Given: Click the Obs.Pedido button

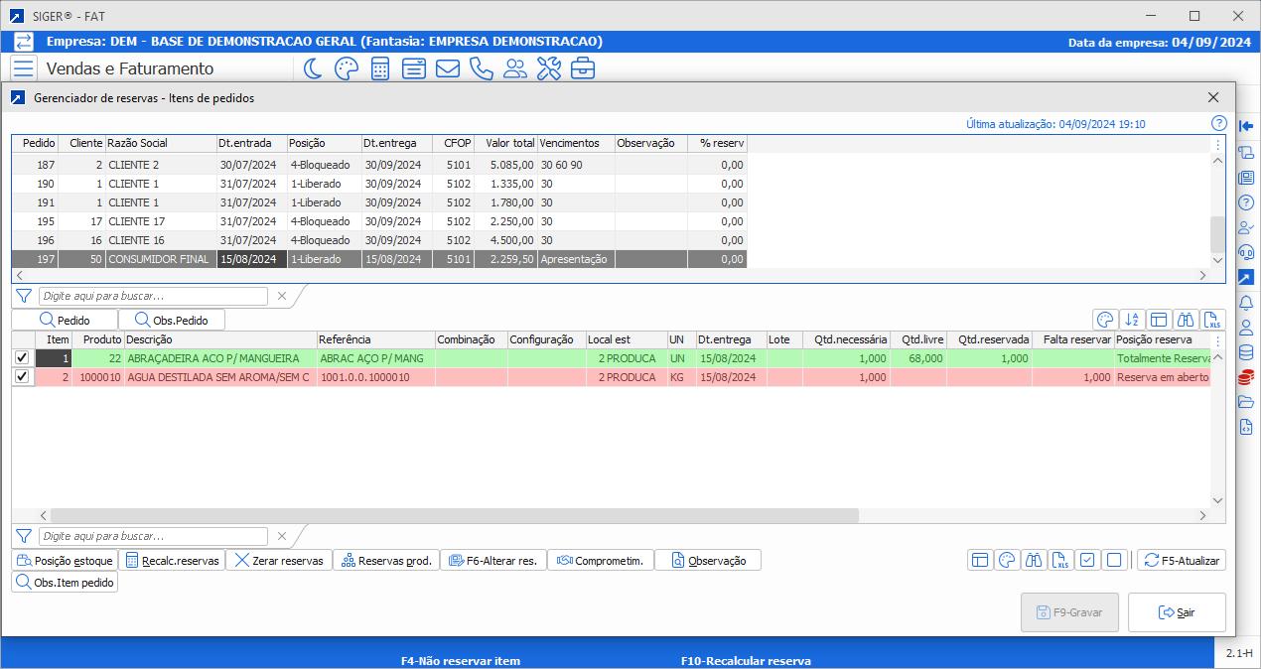Looking at the screenshot, I should coord(171,320).
